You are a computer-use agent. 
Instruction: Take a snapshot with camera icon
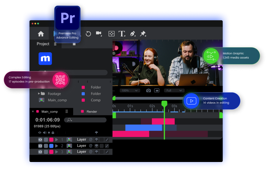pyautogui.click(x=148, y=90)
